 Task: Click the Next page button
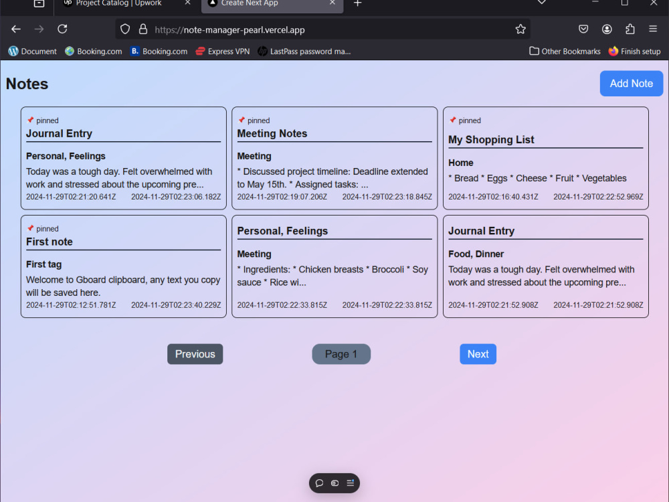(x=478, y=354)
